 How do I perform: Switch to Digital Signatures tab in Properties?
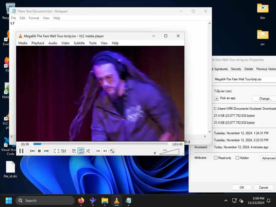(220, 69)
